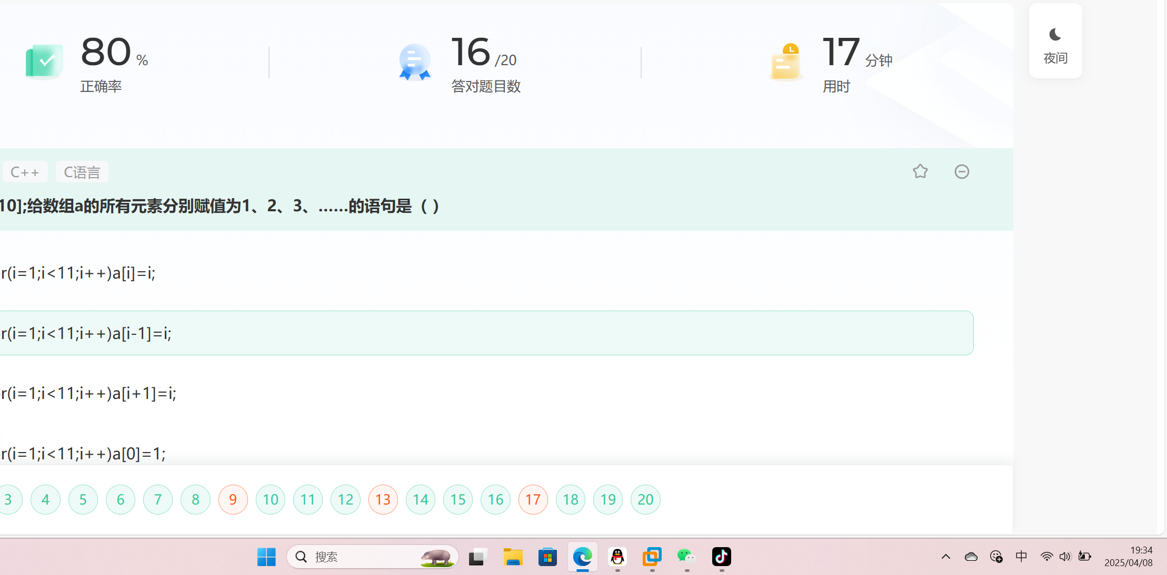Image resolution: width=1167 pixels, height=575 pixels.
Task: Jump to wrong question 9
Action: [x=233, y=499]
